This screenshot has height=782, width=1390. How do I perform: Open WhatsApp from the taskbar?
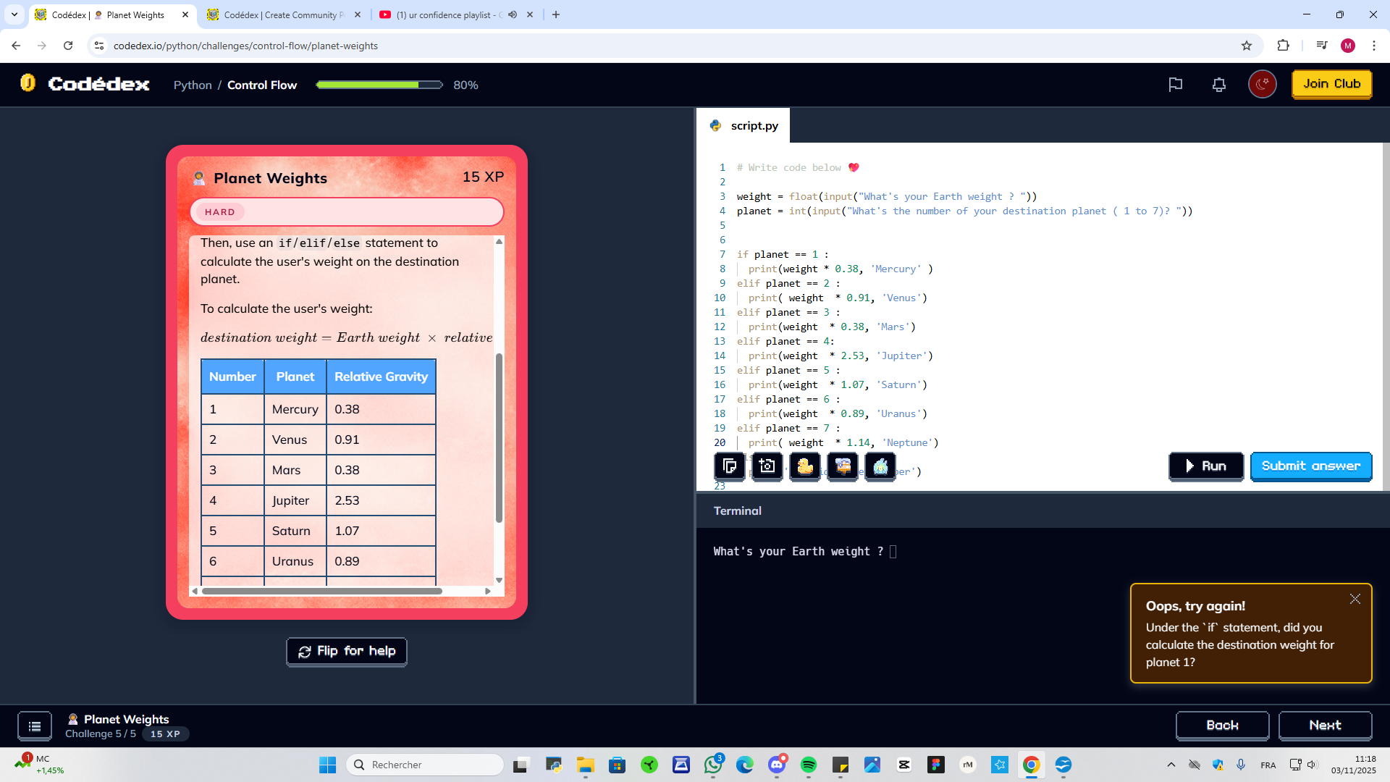(x=712, y=765)
